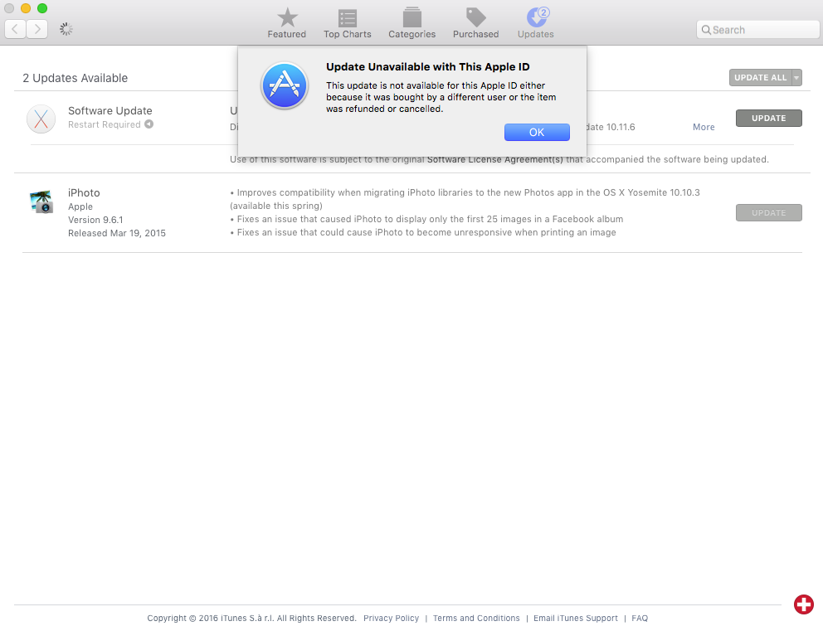Viewport: 823px width, 631px height.
Task: Click the Swiss flag country selector
Action: [x=803, y=604]
